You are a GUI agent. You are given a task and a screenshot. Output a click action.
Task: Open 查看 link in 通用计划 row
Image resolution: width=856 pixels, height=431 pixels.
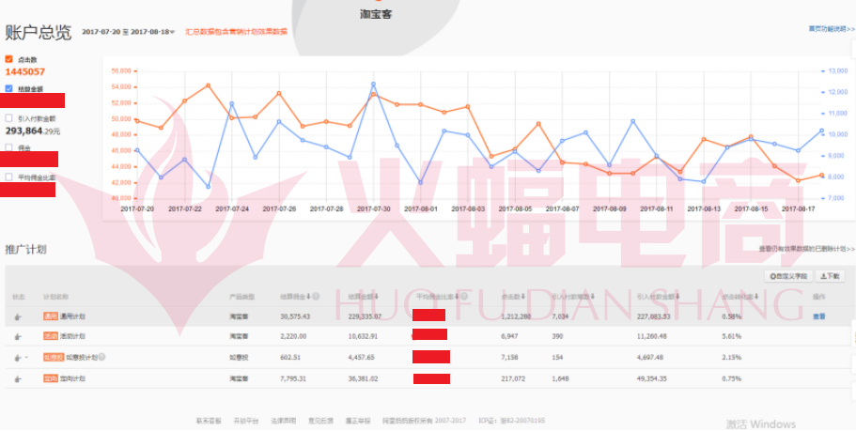818,316
